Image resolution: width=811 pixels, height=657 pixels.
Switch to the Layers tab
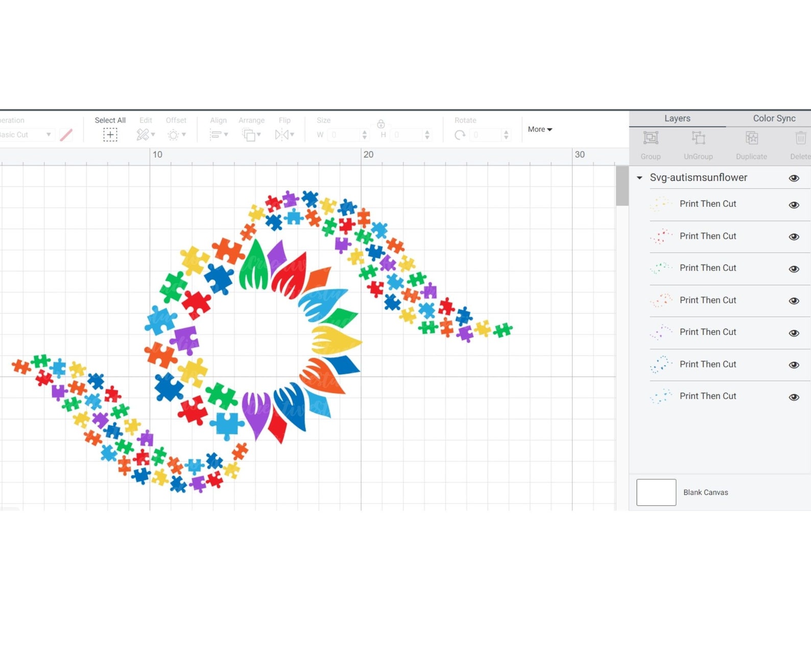[677, 119]
